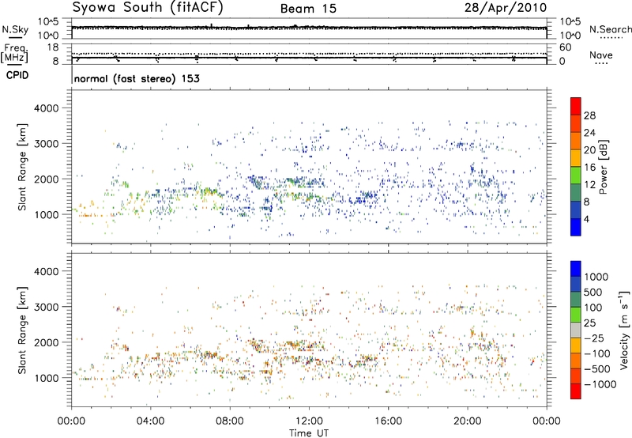Click the grey band of velocity colorbar
The image size is (632, 438).
pos(576,330)
